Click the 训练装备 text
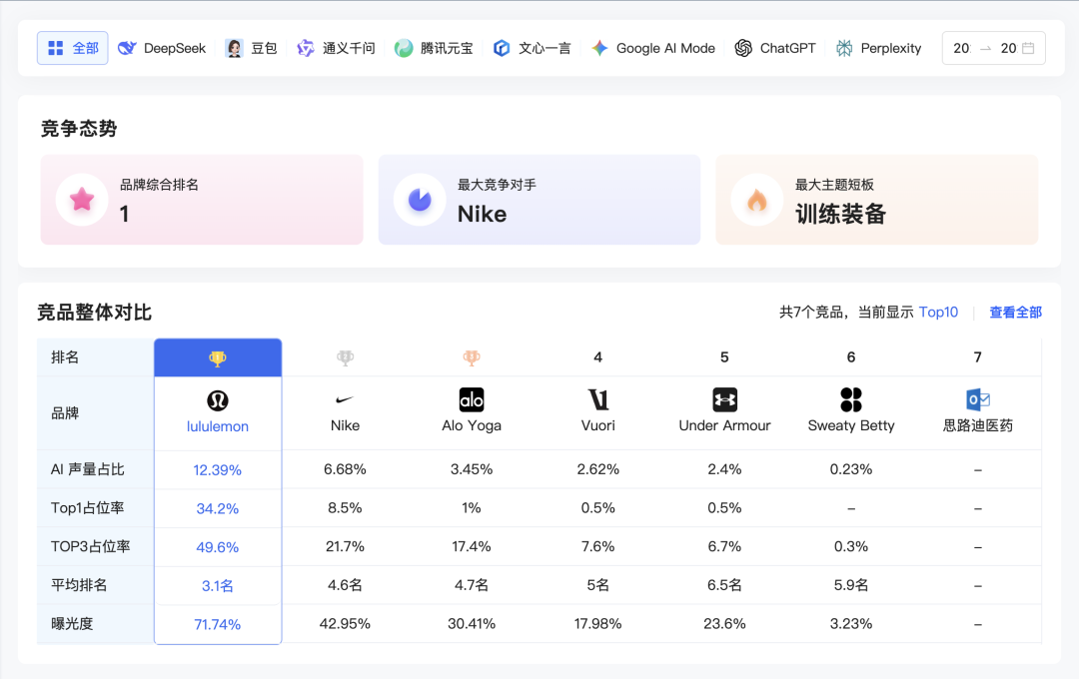Screen dimensions: 1079x679 [x=841, y=214]
